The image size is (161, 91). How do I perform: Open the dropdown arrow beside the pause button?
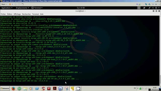(12, 4)
